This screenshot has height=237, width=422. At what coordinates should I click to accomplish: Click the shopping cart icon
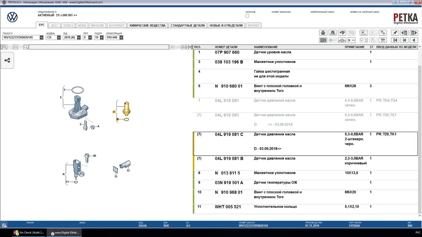point(383,40)
